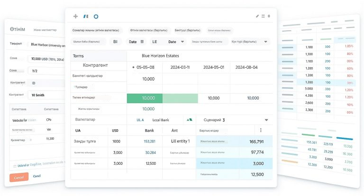Click the Заңды тұлға row label
This screenshot has width=364, height=196.
point(85,141)
